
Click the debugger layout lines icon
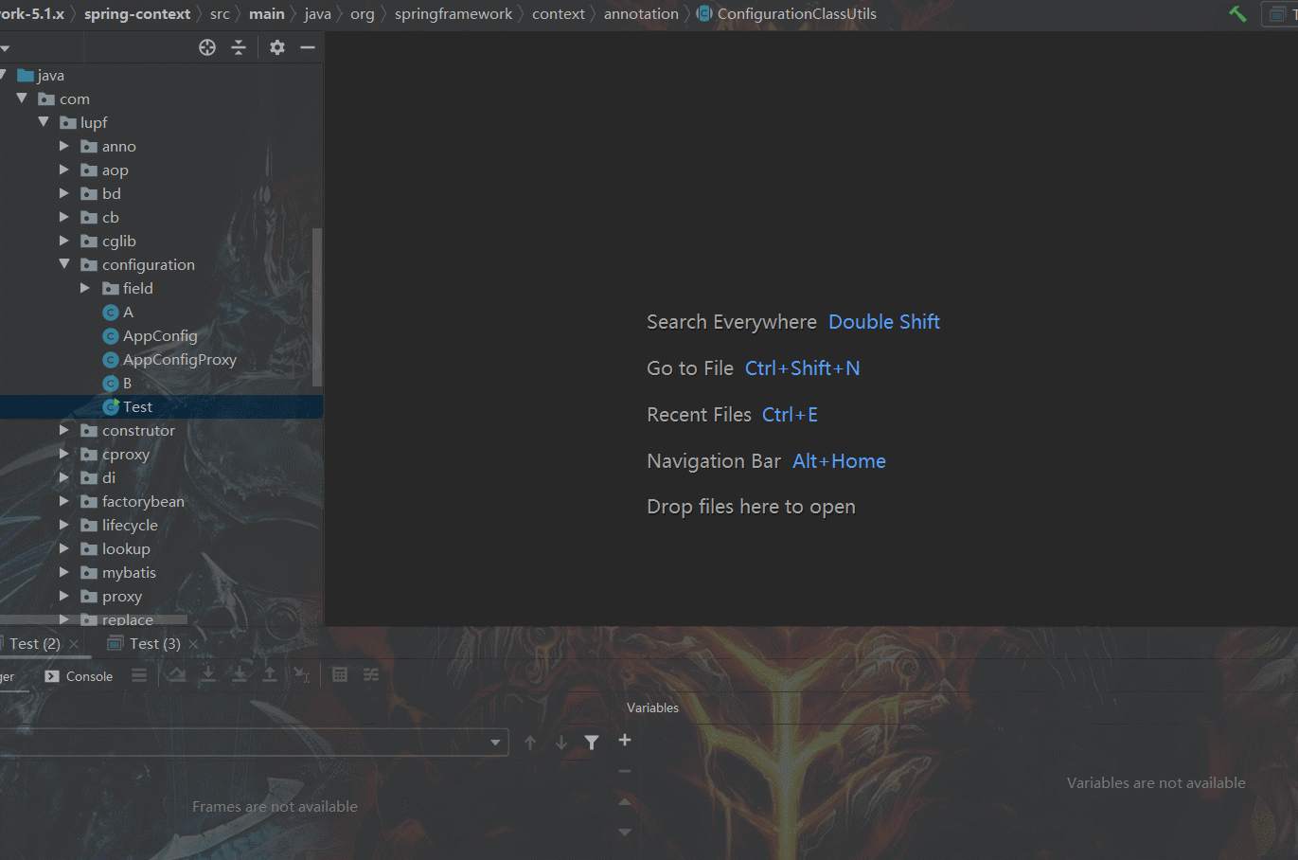pos(139,675)
